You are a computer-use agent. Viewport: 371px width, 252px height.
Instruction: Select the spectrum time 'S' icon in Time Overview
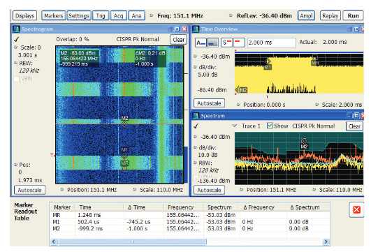[226, 43]
